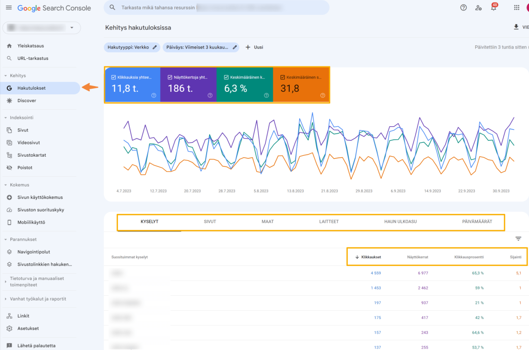Open the hamburger navigation menu
This screenshot has width=529, height=350.
[9, 8]
